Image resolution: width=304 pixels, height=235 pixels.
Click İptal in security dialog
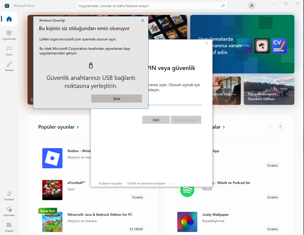click(x=117, y=99)
